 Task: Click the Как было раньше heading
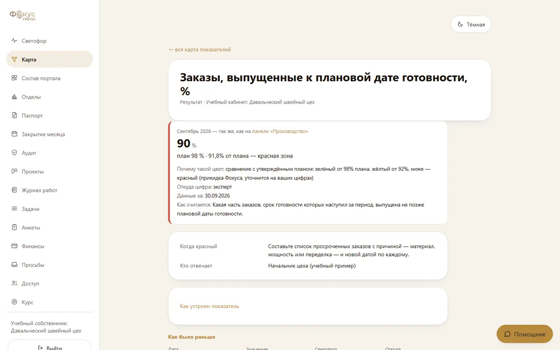[x=192, y=337]
